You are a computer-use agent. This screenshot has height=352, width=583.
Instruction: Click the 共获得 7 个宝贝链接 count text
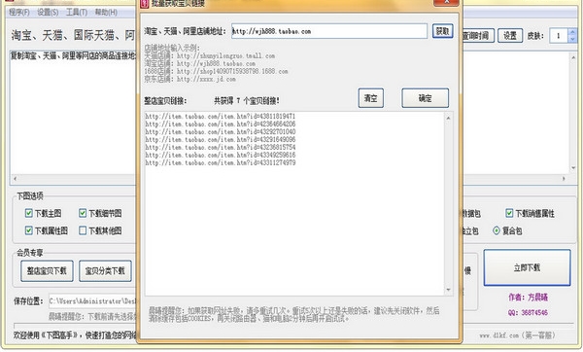(247, 100)
